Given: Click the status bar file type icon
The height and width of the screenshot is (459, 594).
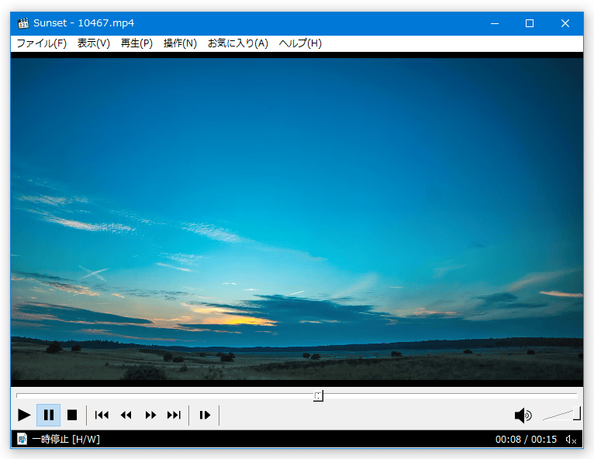Looking at the screenshot, I should tap(22, 439).
